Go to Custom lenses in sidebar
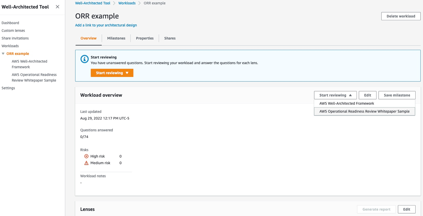423x216 pixels. [x=13, y=31]
